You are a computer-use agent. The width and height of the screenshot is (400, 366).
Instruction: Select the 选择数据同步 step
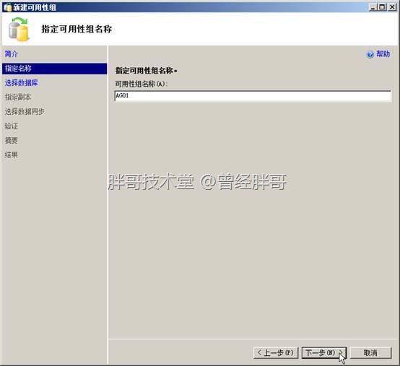pyautogui.click(x=25, y=111)
